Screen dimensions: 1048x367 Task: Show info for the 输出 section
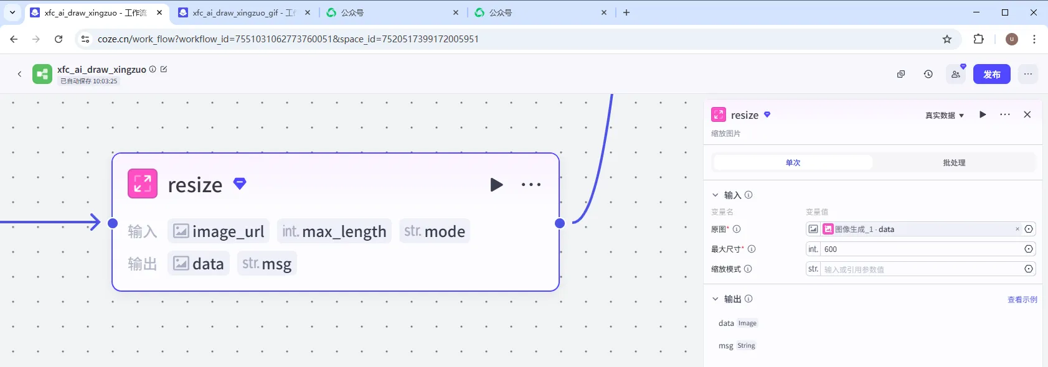[748, 299]
